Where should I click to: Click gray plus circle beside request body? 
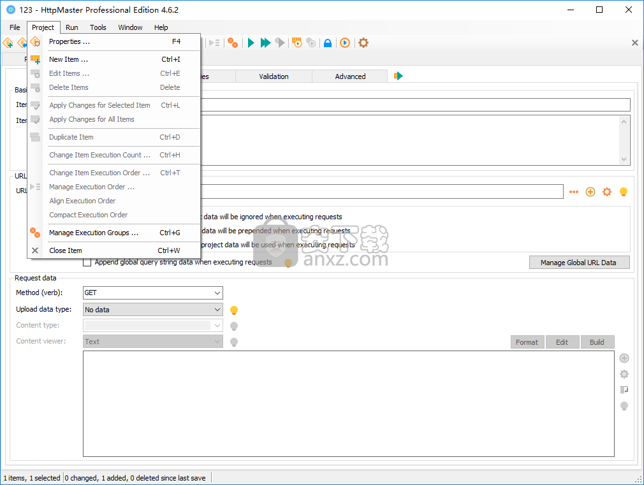[624, 358]
